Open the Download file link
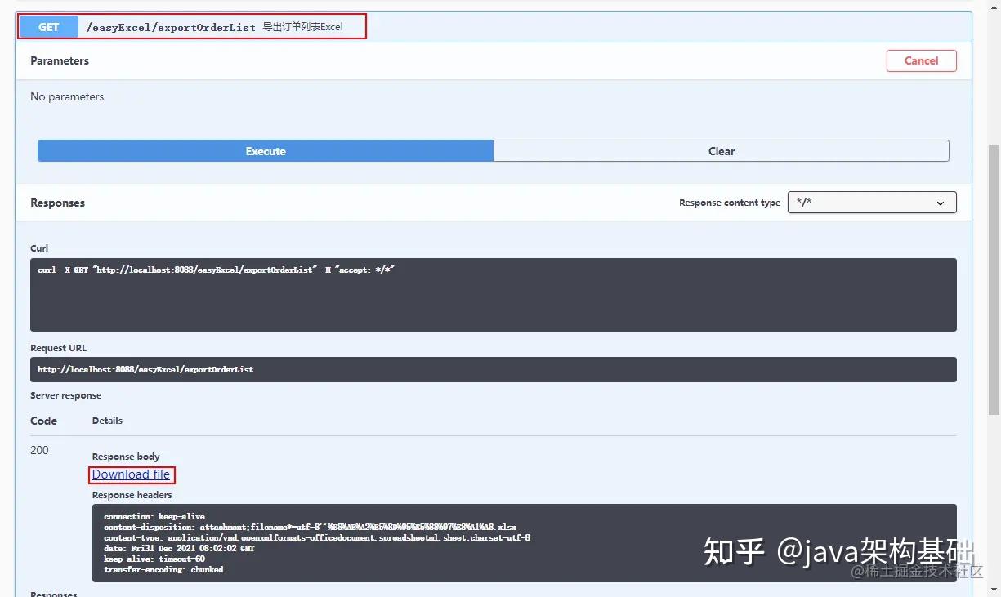Viewport: 1001px width, 597px height. pos(132,474)
